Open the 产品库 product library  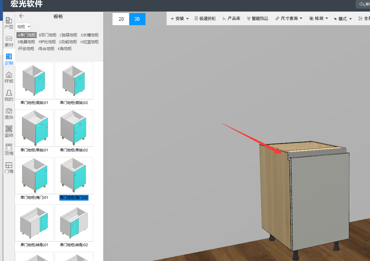tap(231, 19)
